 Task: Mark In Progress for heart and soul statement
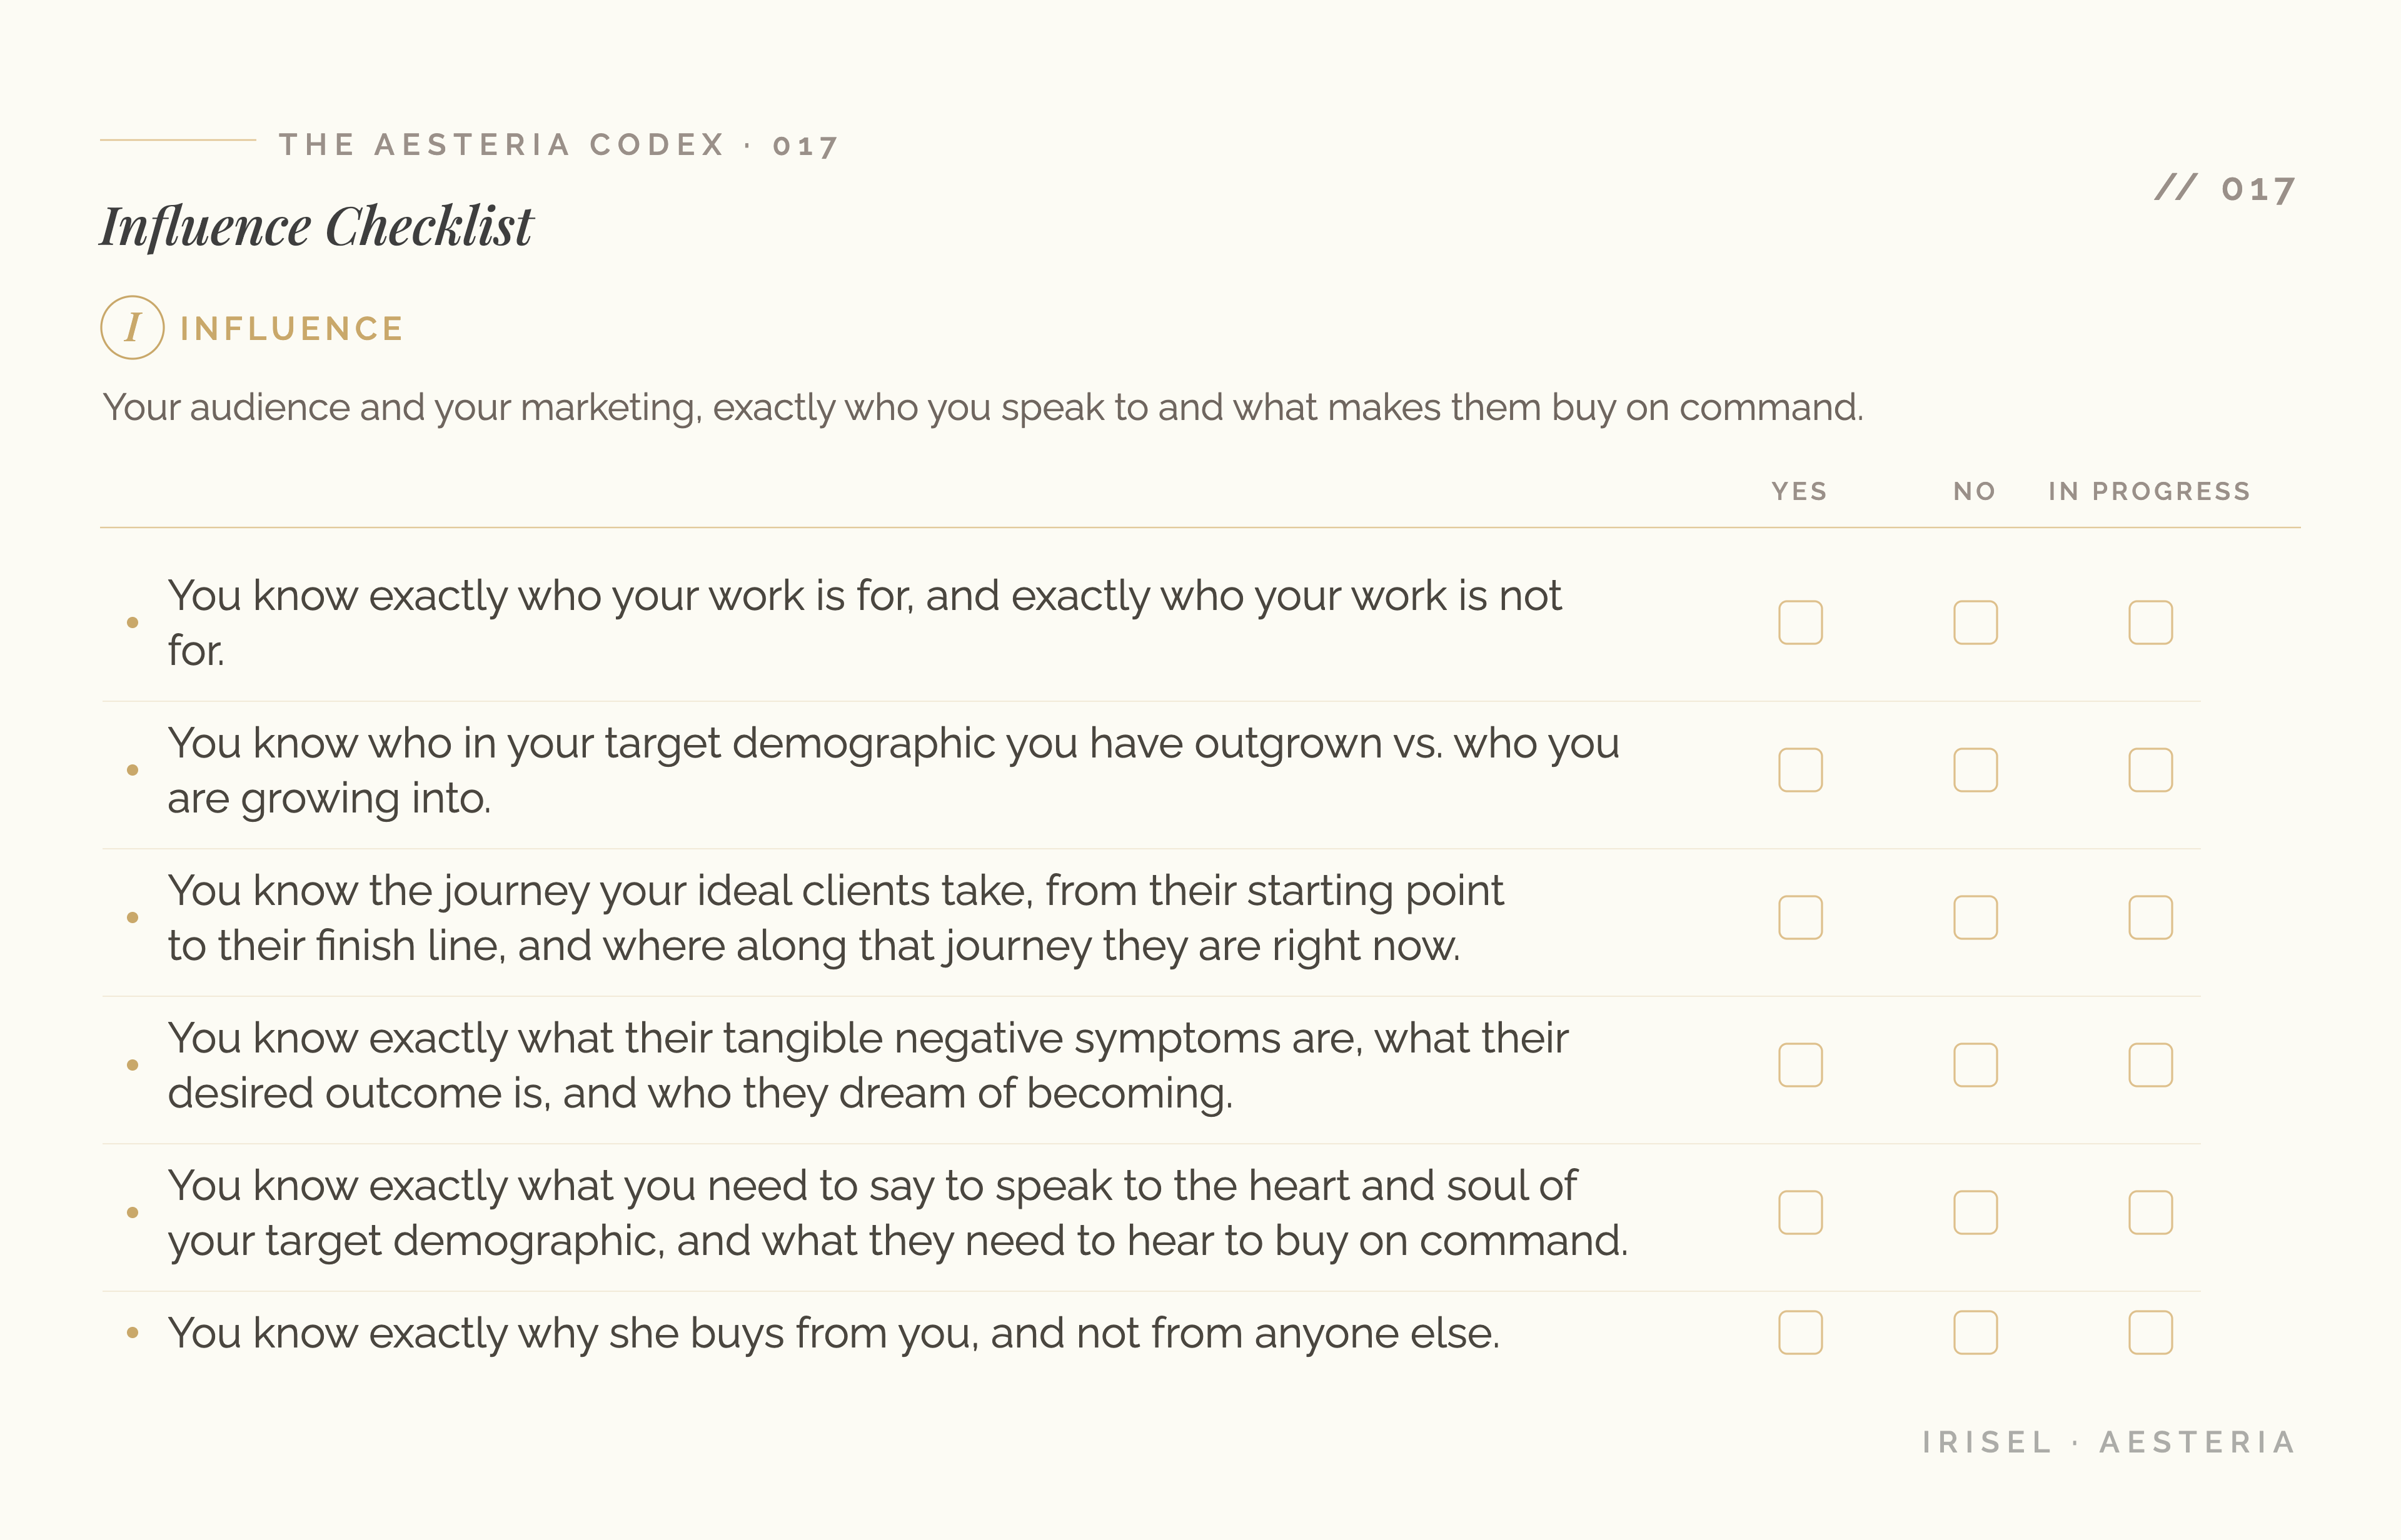click(x=2150, y=1212)
